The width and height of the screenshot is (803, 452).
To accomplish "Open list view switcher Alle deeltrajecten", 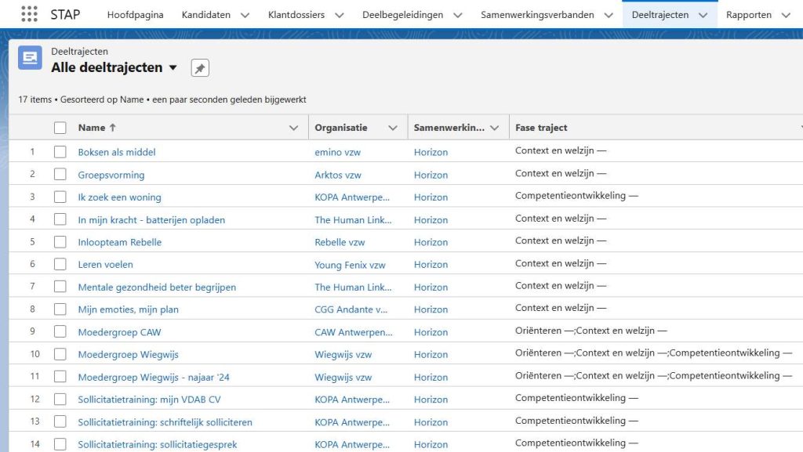I will (173, 67).
